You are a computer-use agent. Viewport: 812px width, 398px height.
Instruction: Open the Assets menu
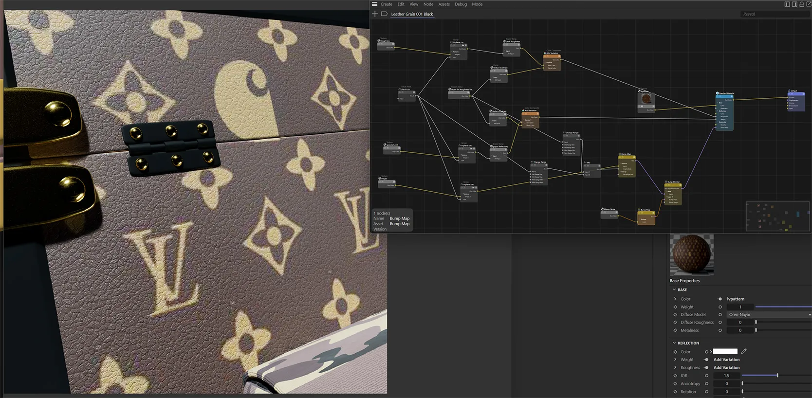pyautogui.click(x=444, y=4)
